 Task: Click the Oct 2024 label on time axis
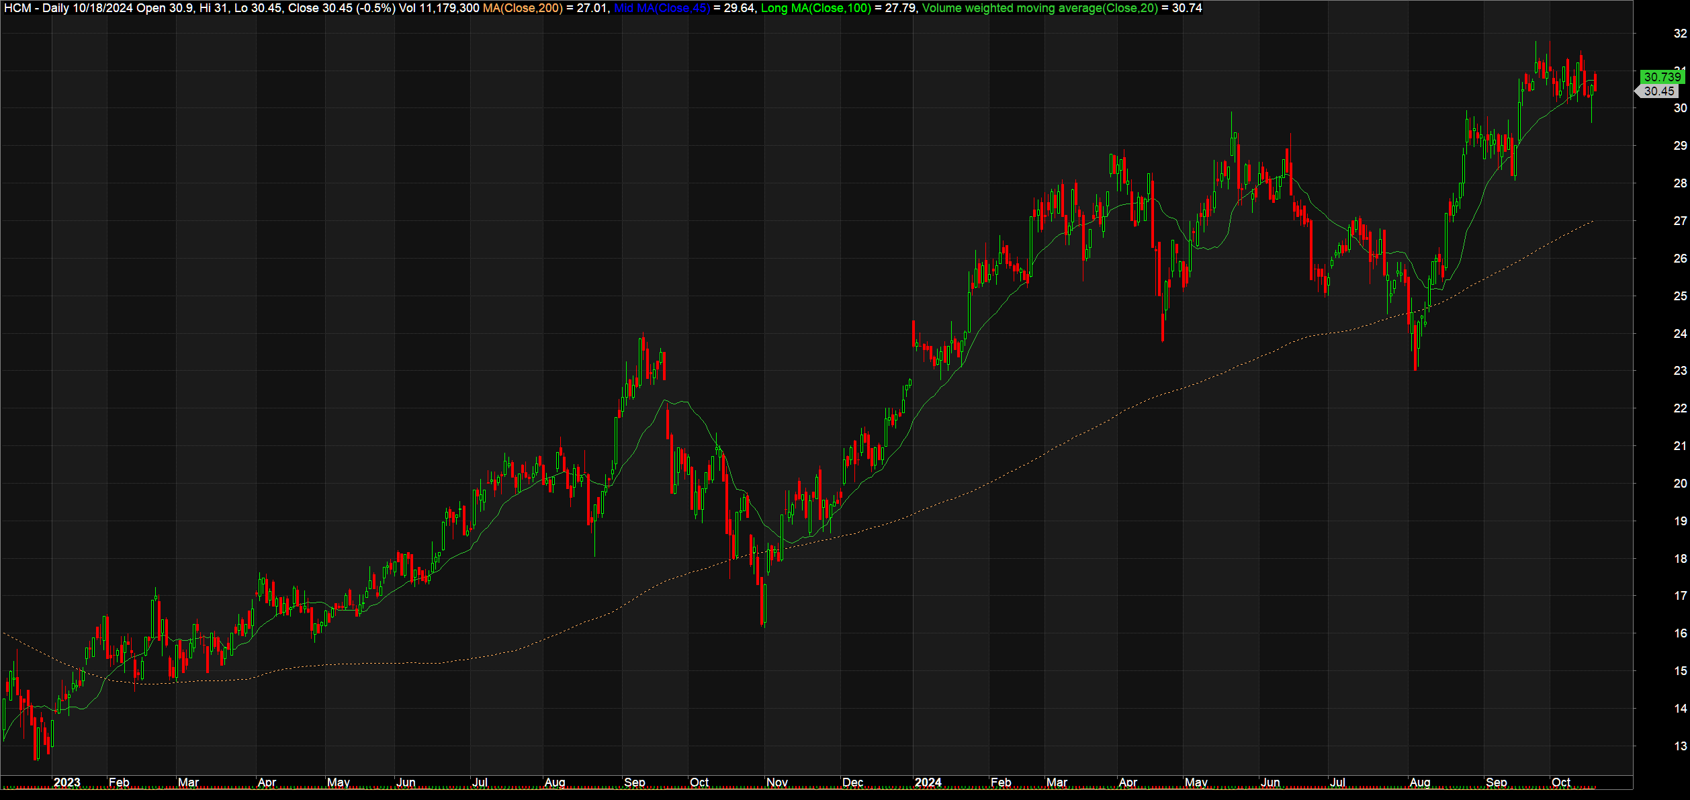pyautogui.click(x=1560, y=783)
